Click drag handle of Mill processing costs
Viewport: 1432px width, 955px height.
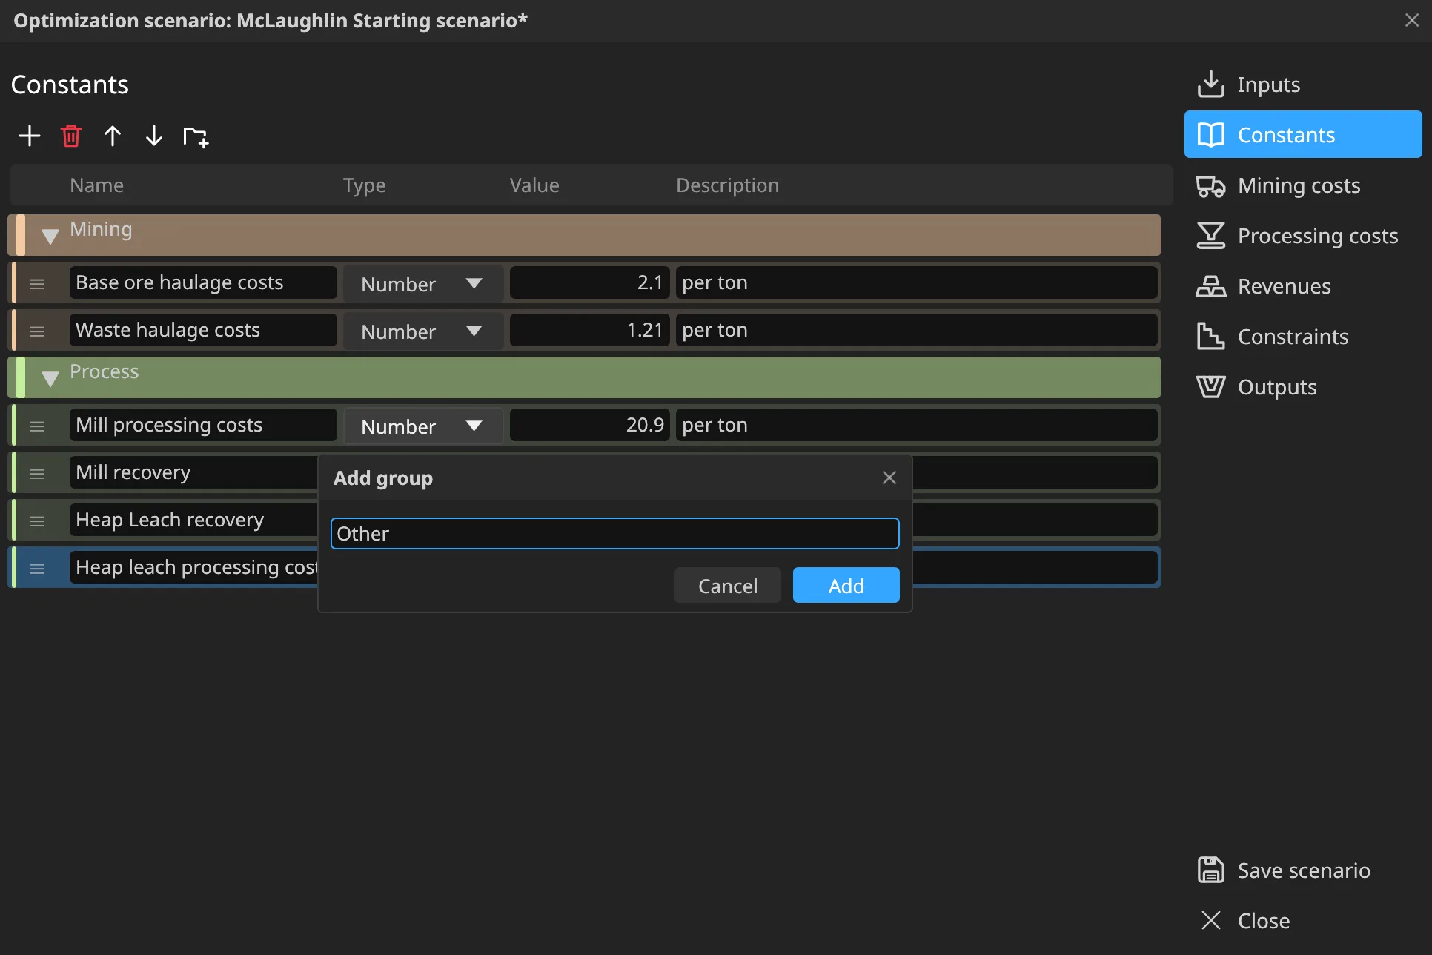click(37, 426)
